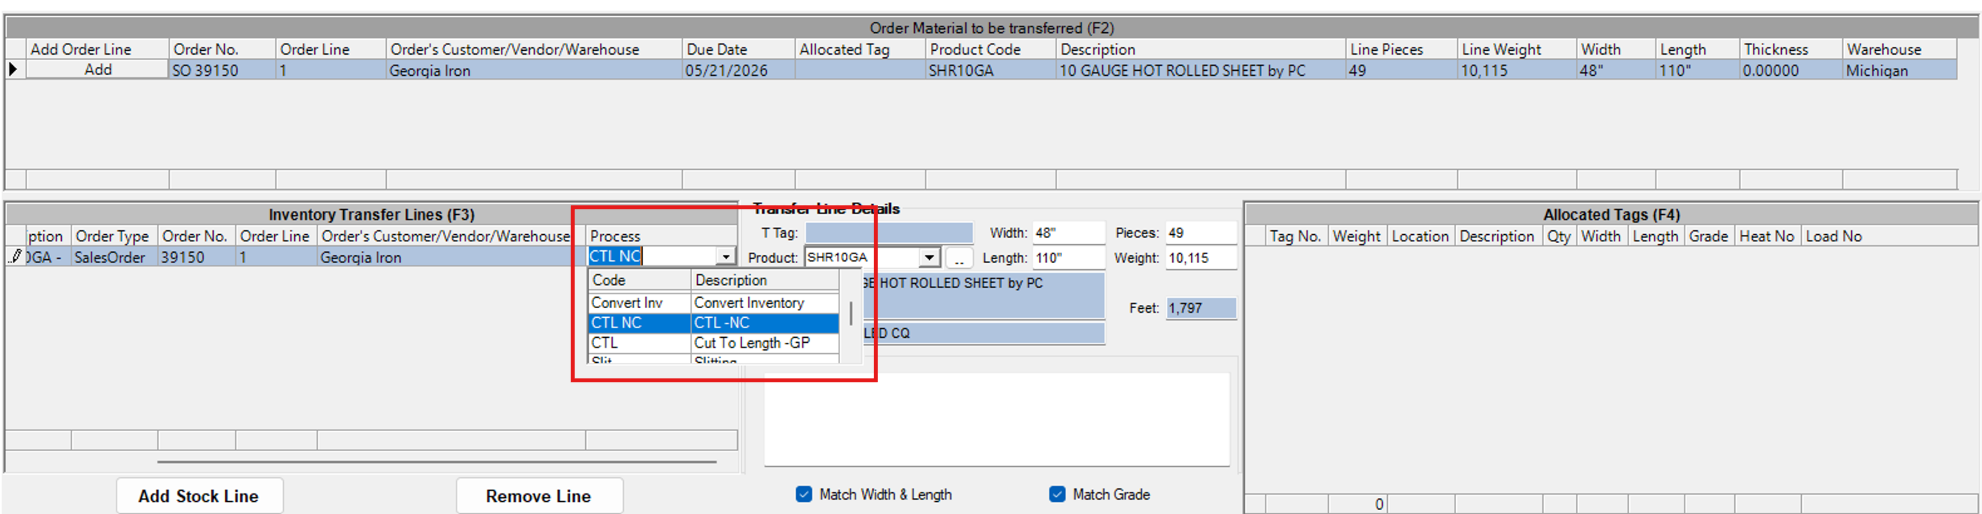This screenshot has width=1982, height=514.
Task: Click the Line Weight cell 10,115
Action: 1517,70
